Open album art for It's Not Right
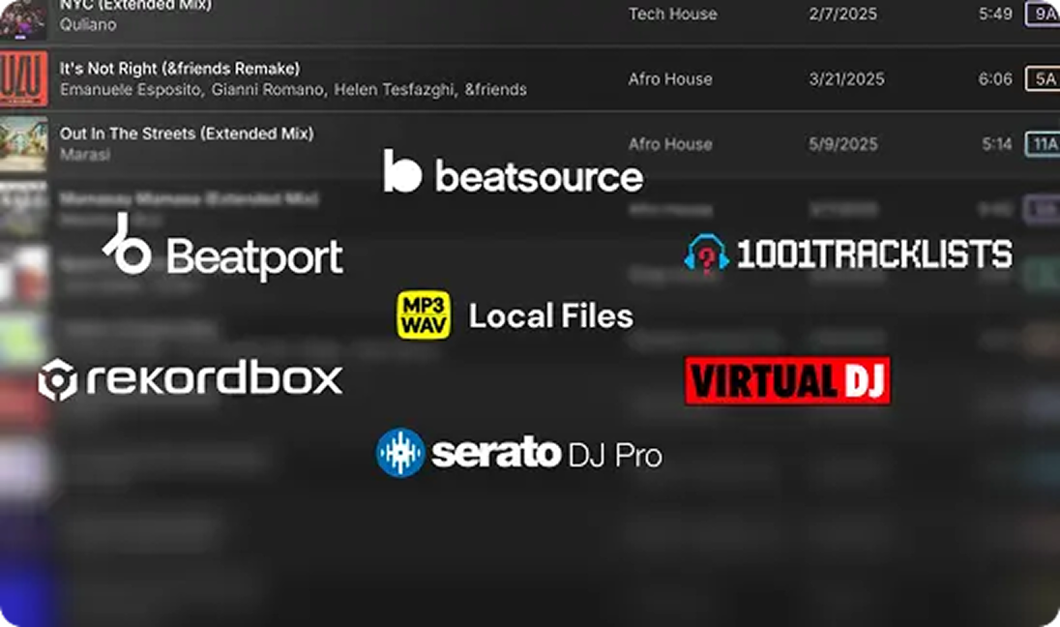 tap(23, 79)
